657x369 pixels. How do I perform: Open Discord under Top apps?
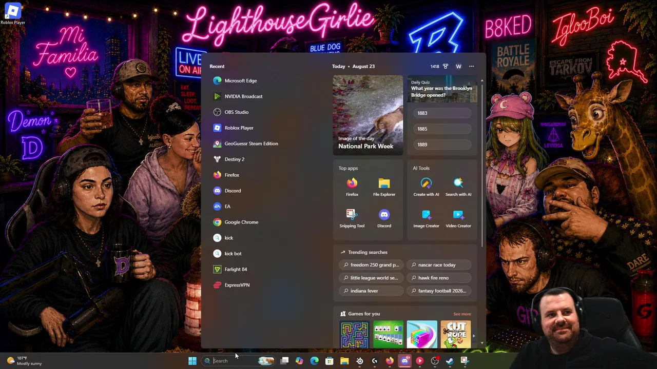coord(384,218)
